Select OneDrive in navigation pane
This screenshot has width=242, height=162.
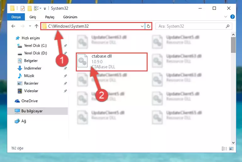pos(30,101)
